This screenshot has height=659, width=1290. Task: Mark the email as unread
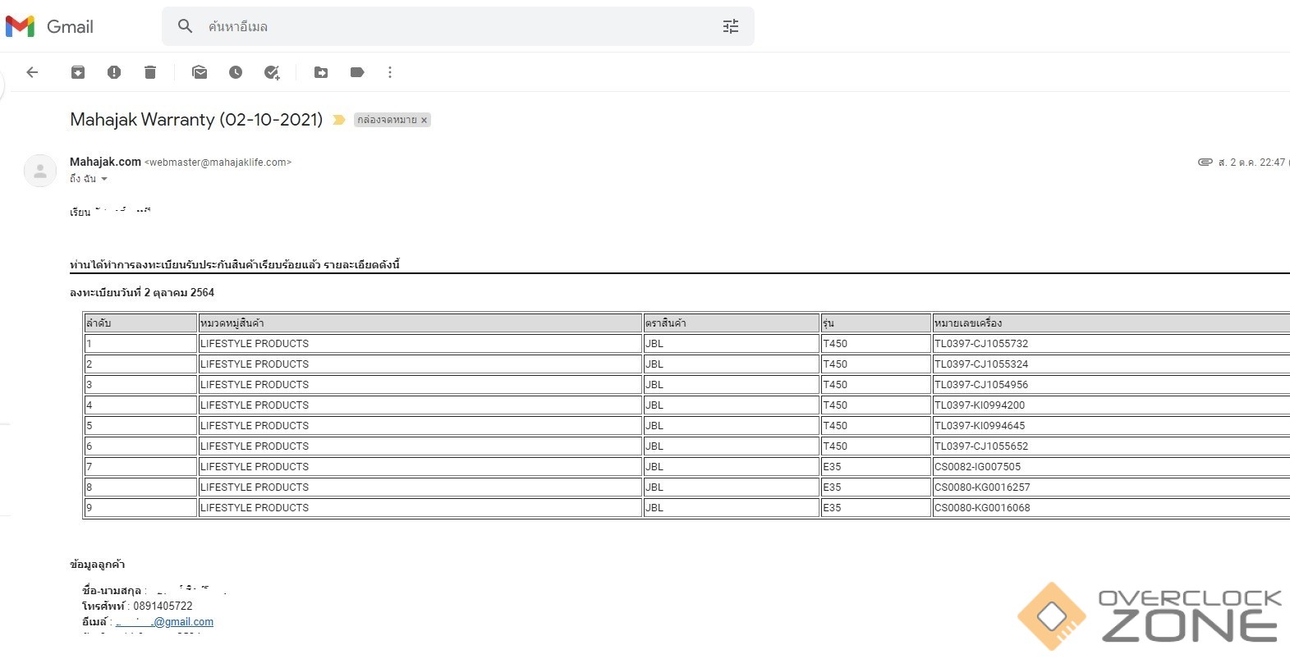click(x=200, y=72)
